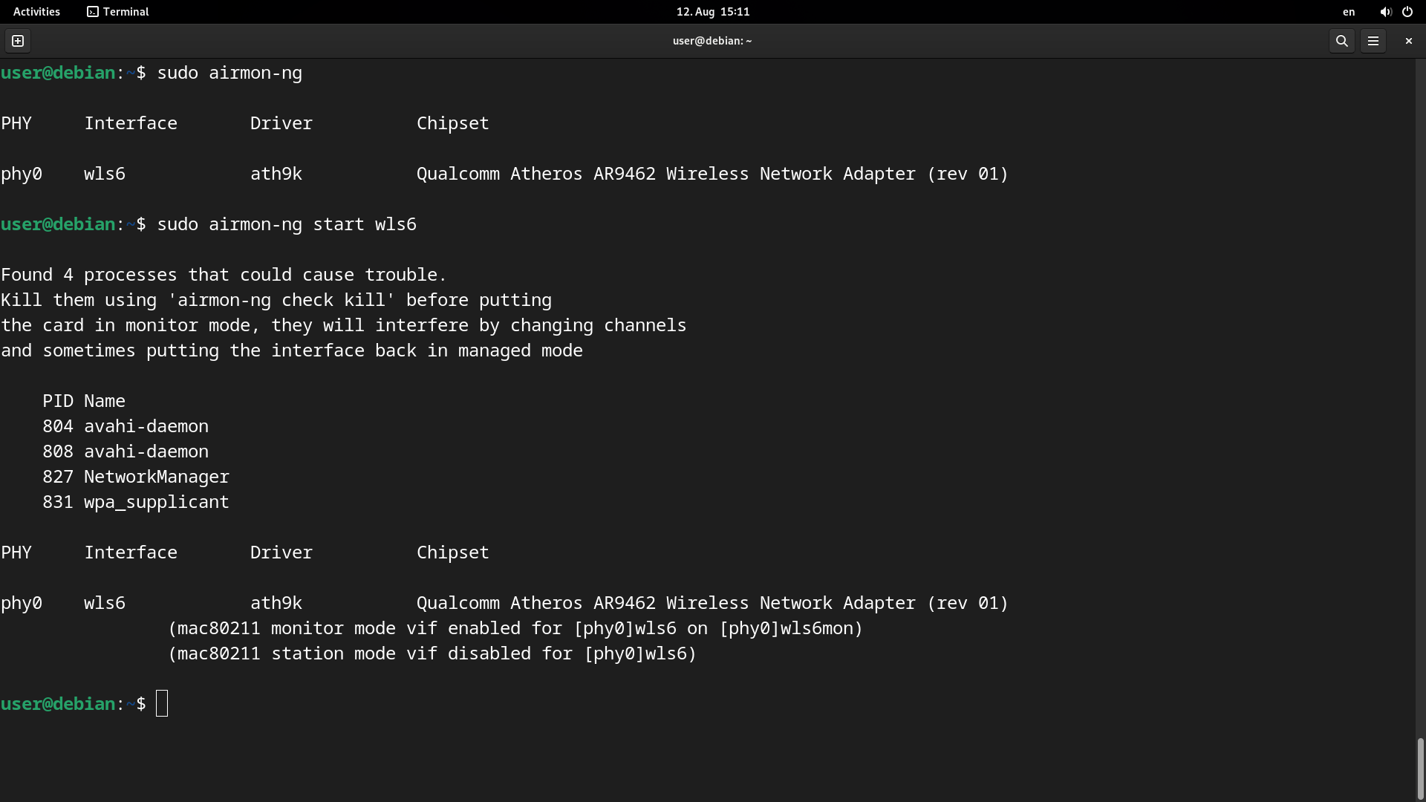Close the terminal window
Screen dimensions: 1426x802
pos(1407,41)
